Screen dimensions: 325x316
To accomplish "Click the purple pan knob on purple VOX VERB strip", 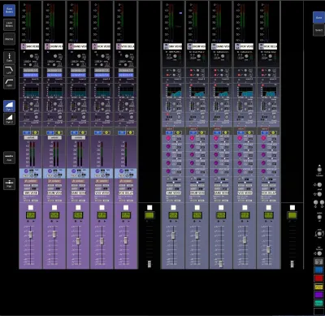I will (x=97, y=171).
